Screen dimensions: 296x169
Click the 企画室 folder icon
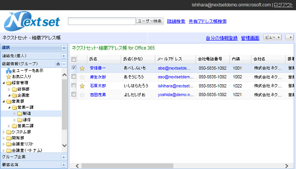[15, 95]
